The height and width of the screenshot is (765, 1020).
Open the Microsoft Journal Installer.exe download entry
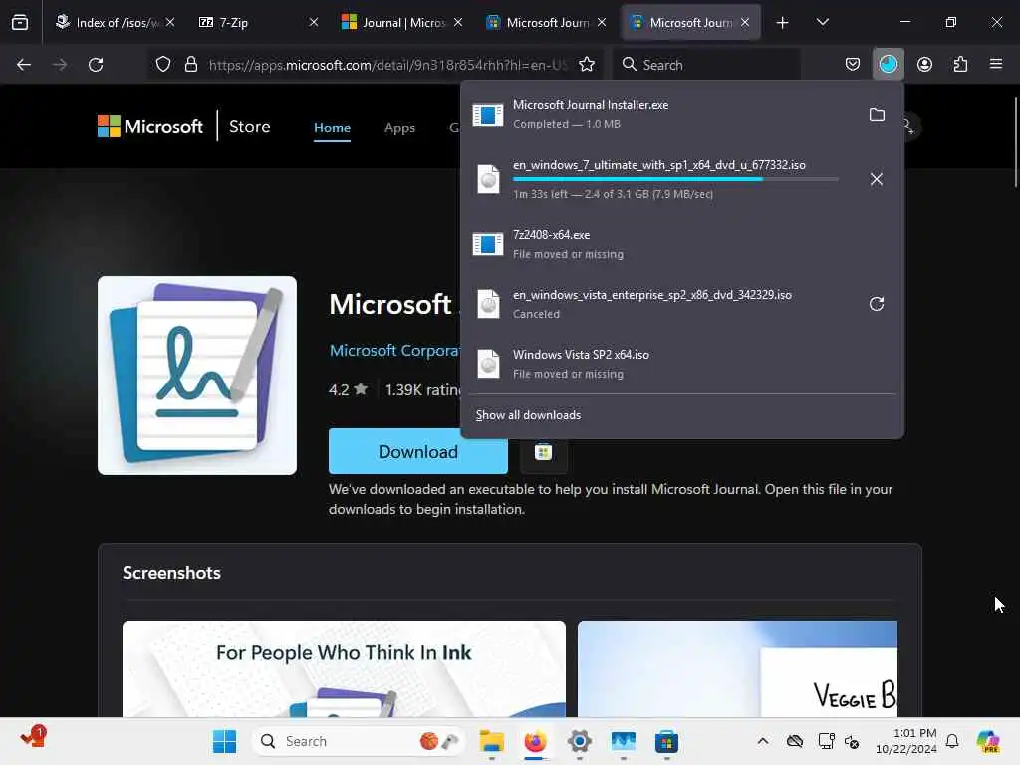663,114
